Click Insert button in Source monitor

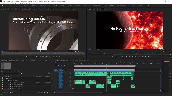point(53,57)
